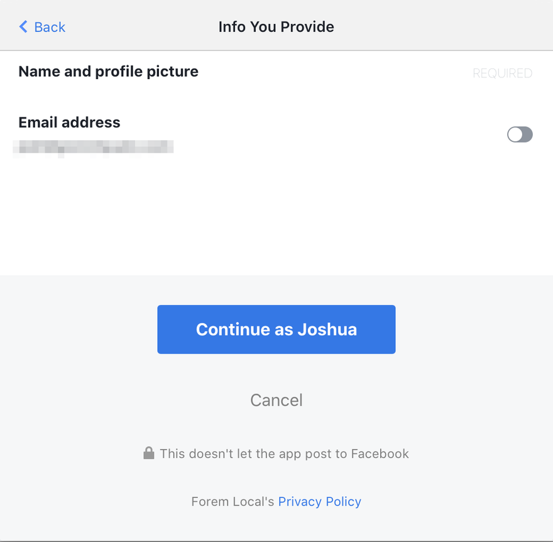The height and width of the screenshot is (542, 553).
Task: Click the Info You Provide title
Action: (x=276, y=27)
